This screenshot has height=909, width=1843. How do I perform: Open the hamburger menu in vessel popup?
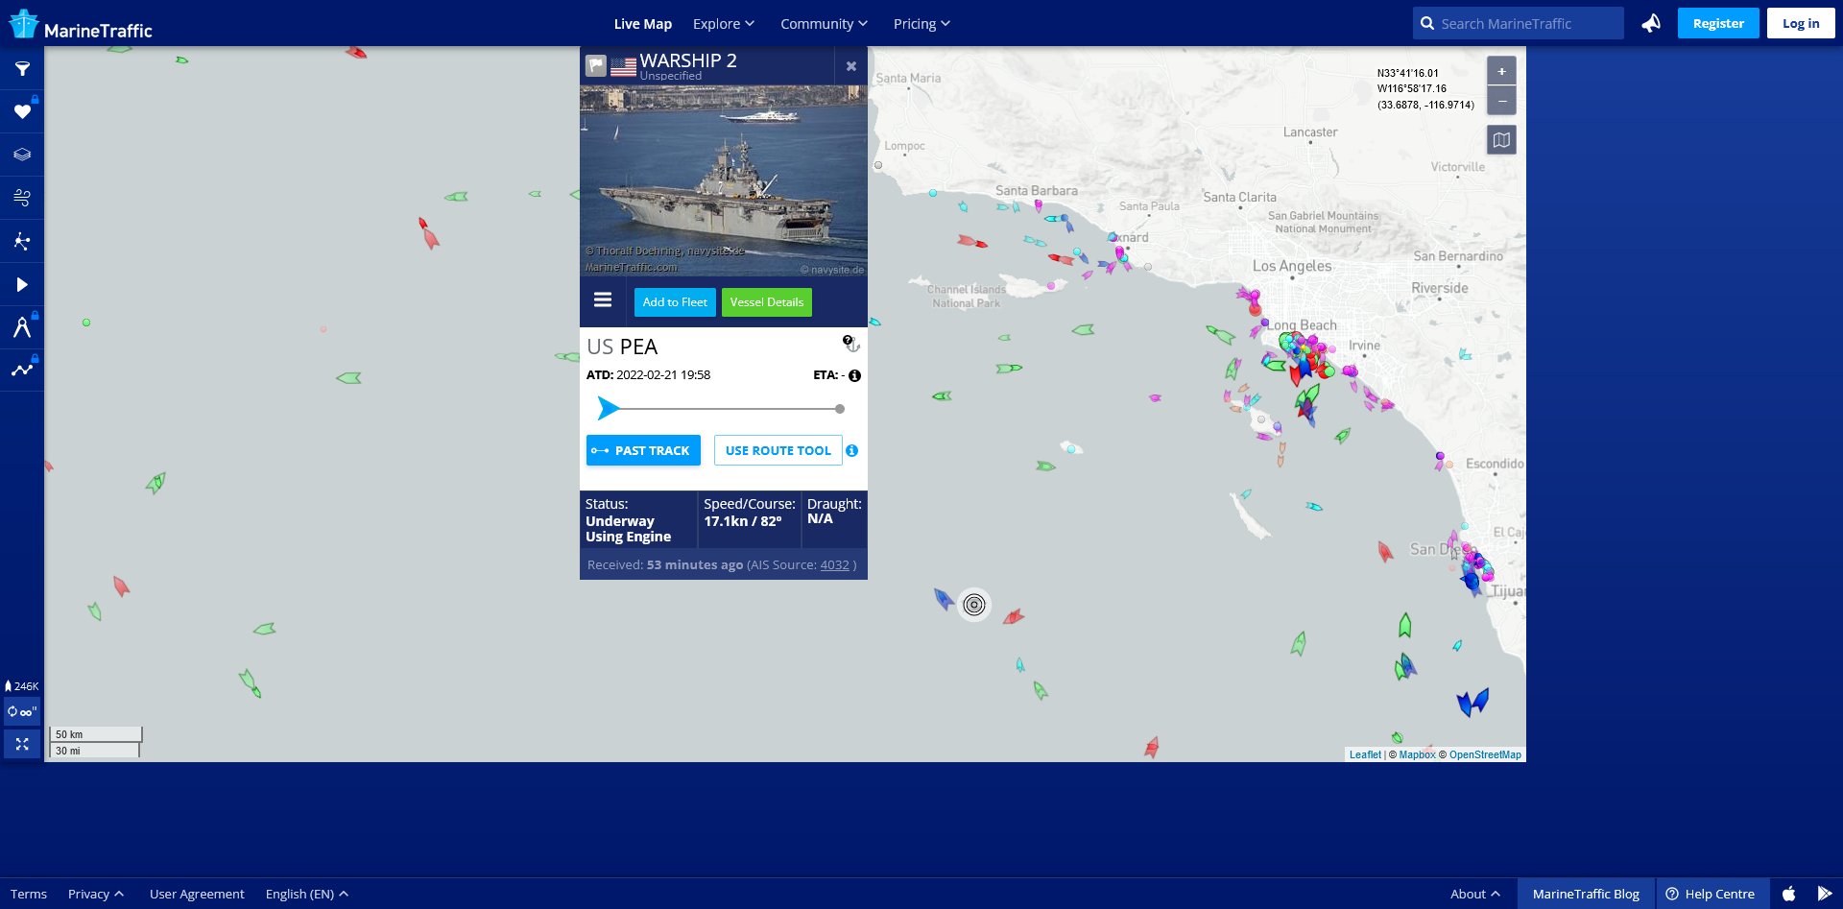tap(603, 300)
